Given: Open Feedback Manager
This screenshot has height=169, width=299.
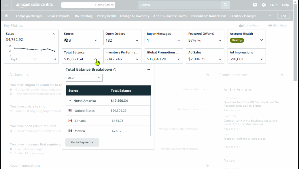Looking at the screenshot, I should click(x=243, y=16).
